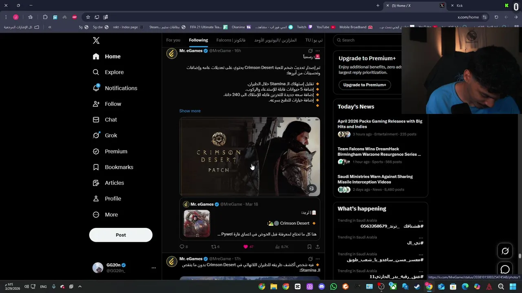
Task: Click the X logo in the sidebar
Action: click(96, 40)
